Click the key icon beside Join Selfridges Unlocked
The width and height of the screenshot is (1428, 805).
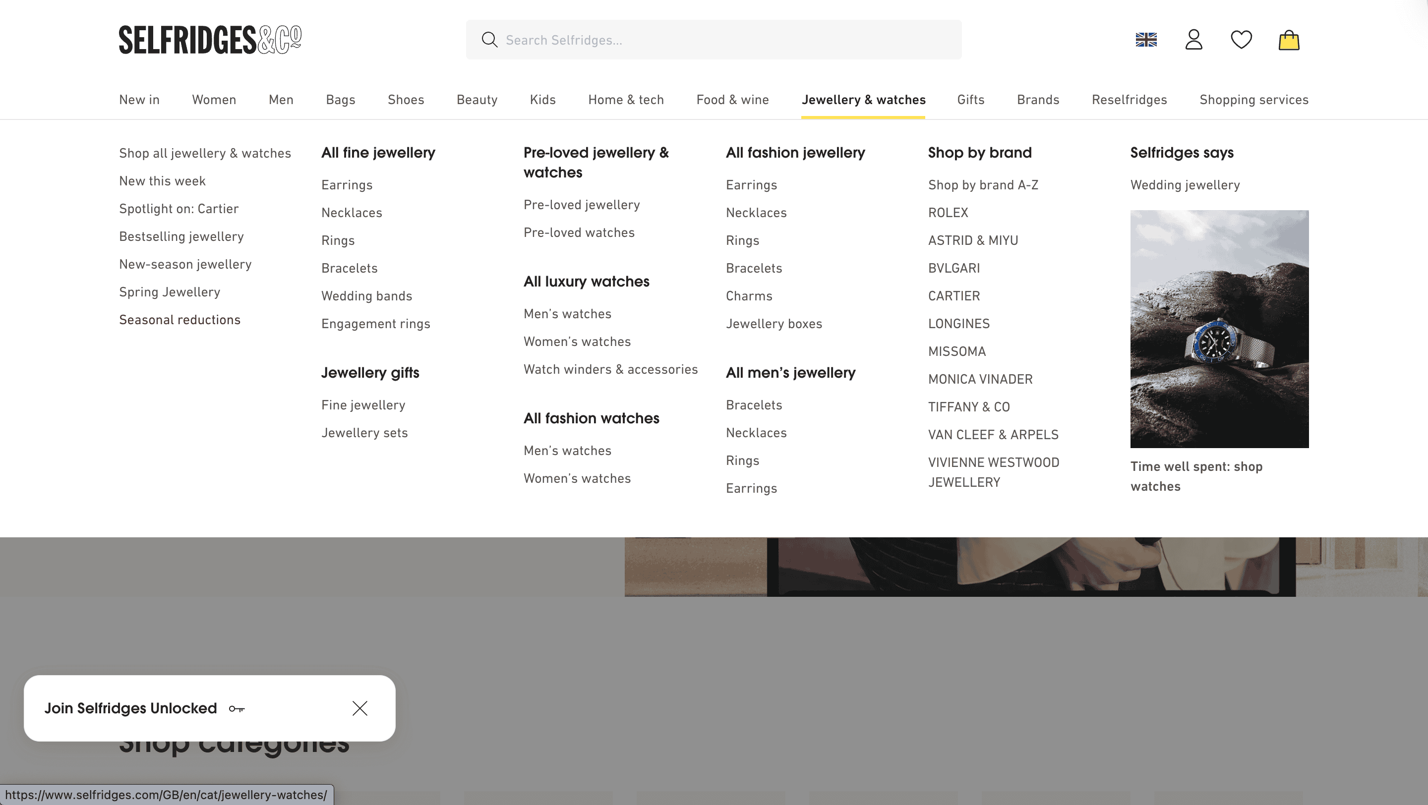(237, 709)
